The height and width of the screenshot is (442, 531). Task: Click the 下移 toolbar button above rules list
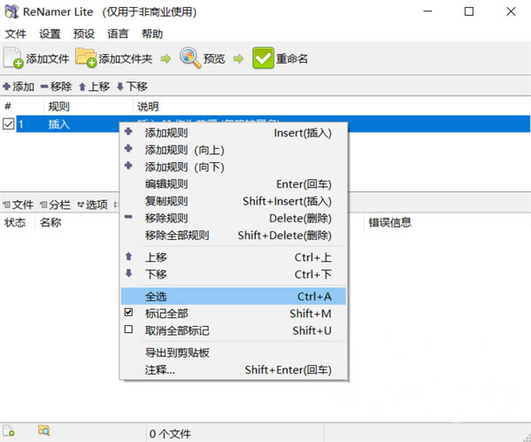[132, 87]
